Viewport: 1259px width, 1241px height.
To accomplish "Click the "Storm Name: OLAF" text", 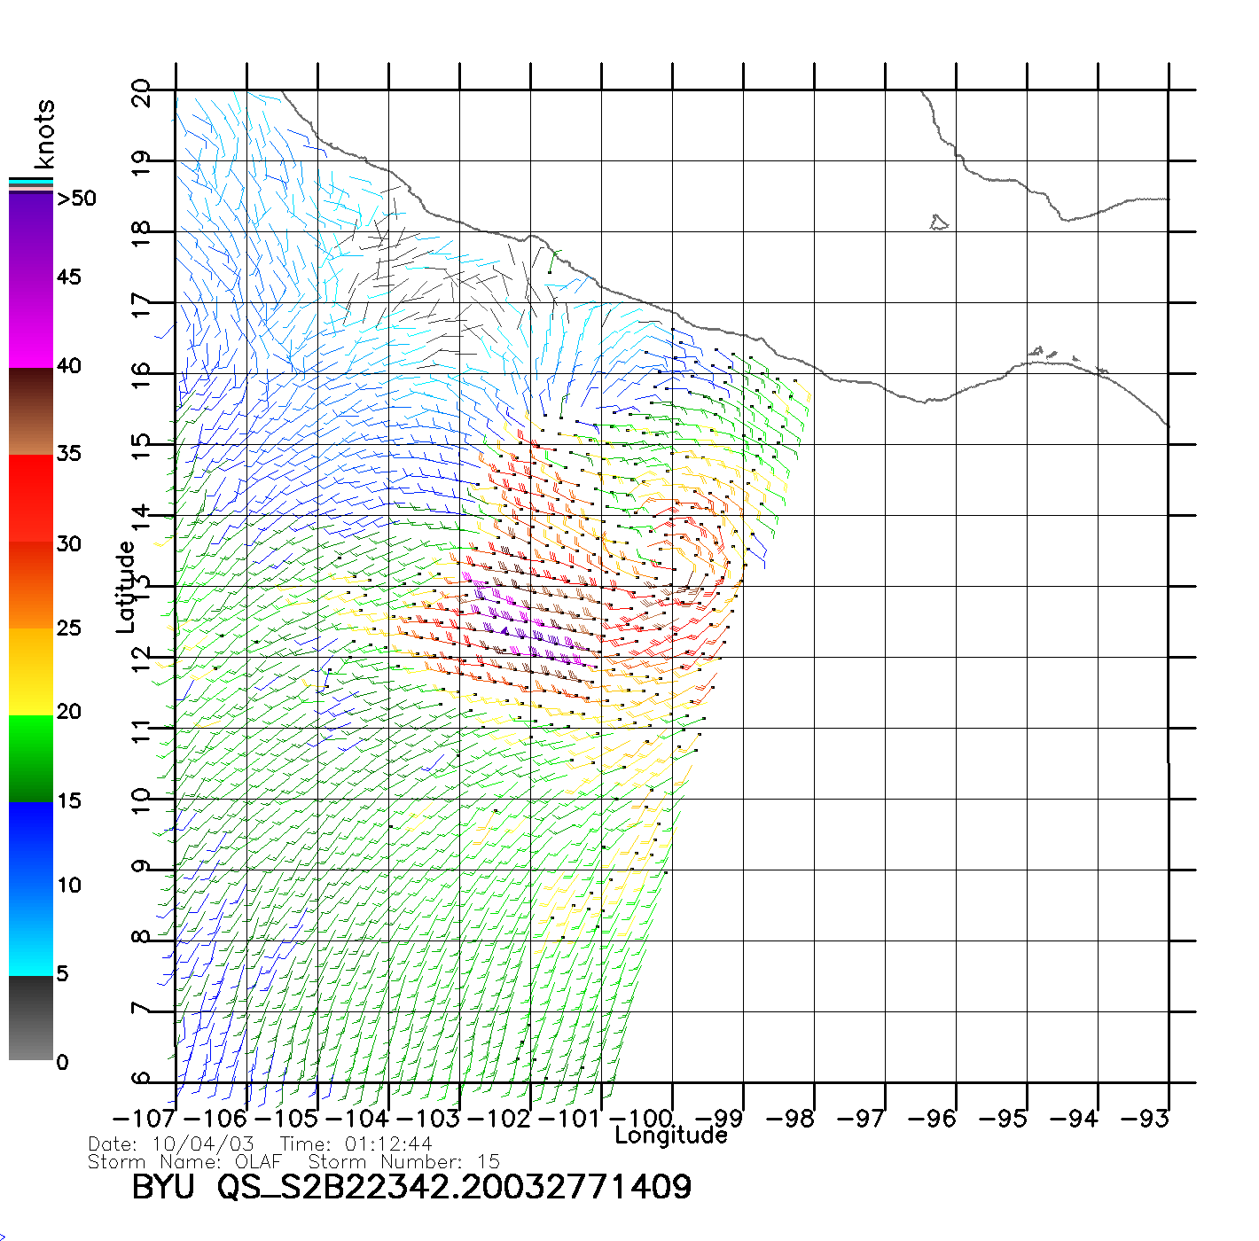I will point(184,1162).
